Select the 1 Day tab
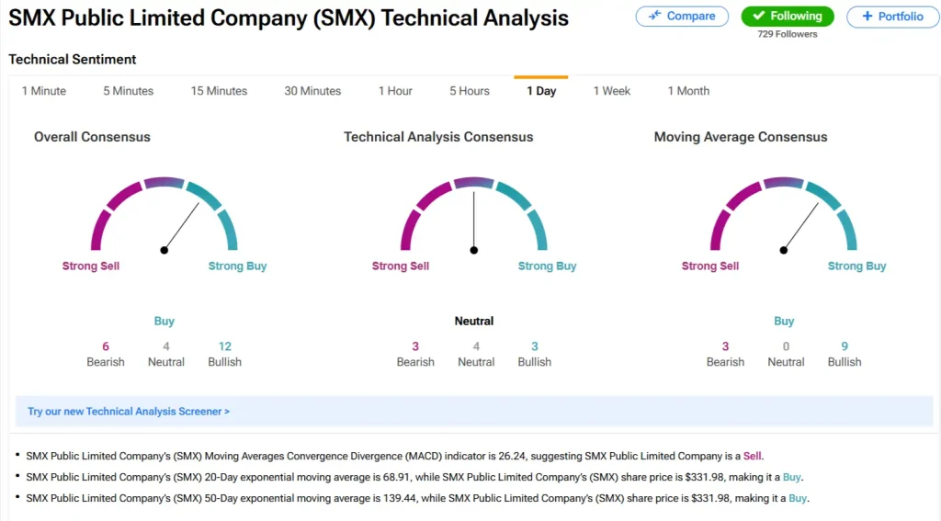The height and width of the screenshot is (521, 941). [541, 91]
